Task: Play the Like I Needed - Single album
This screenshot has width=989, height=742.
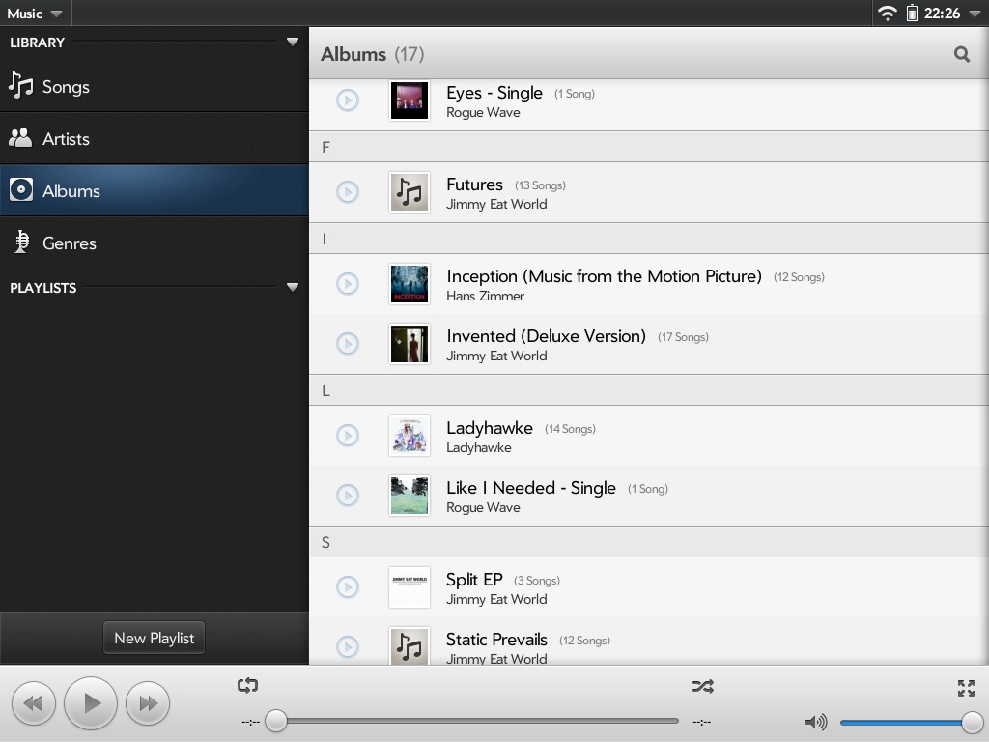Action: 348,495
